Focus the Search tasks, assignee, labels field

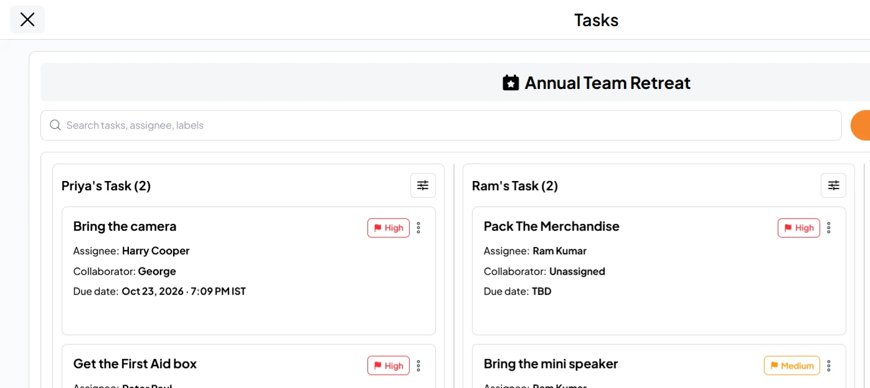pyautogui.click(x=441, y=126)
